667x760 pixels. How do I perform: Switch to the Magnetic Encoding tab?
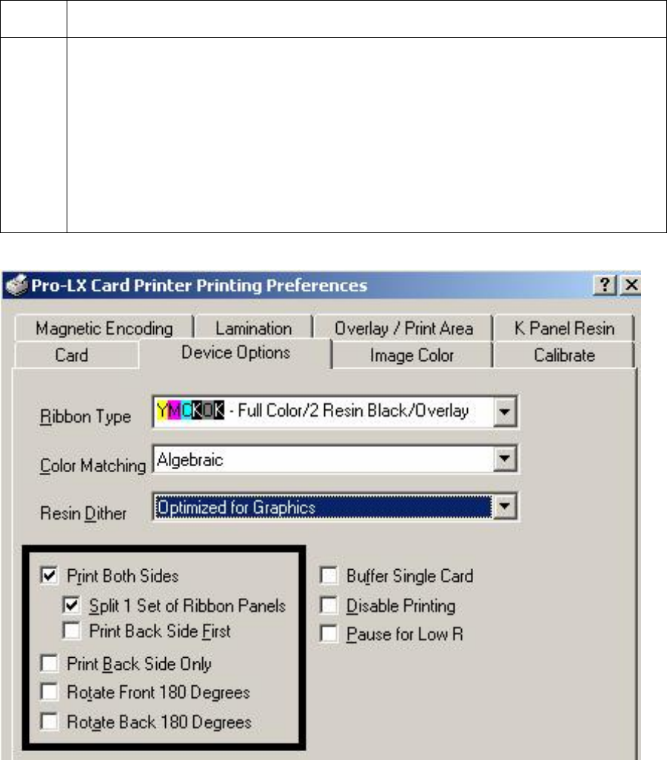click(x=104, y=328)
